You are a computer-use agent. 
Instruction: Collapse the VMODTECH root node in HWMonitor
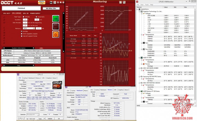point(137,9)
